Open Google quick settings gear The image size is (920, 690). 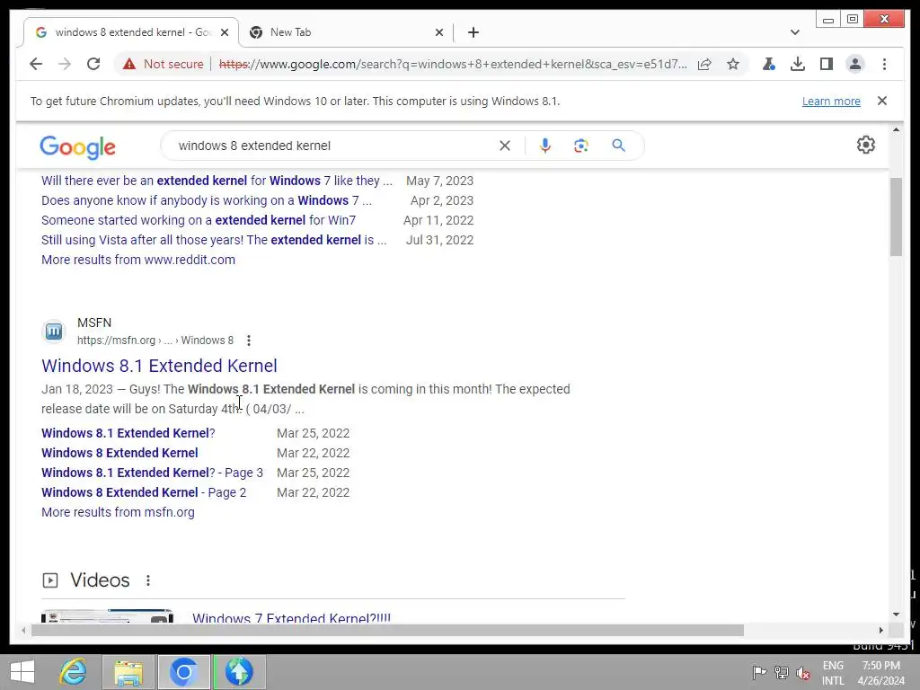pos(865,145)
